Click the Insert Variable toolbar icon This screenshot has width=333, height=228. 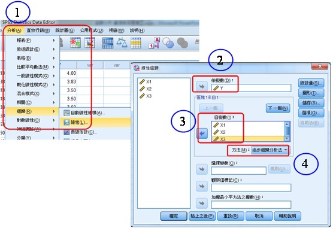pos(89,42)
